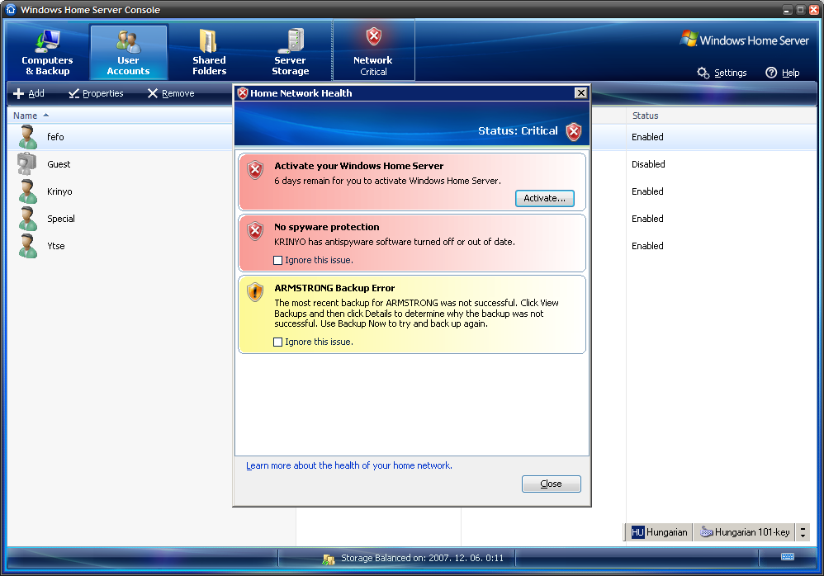Click the Enabled status of fefo
824x576 pixels.
point(647,137)
